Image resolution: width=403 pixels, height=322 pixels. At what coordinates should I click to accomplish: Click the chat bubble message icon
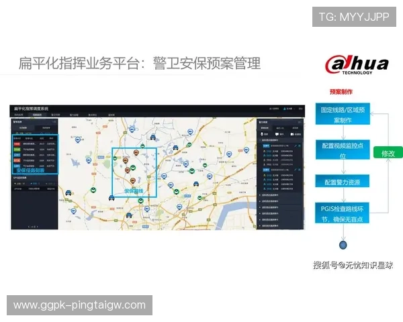(x=277, y=134)
